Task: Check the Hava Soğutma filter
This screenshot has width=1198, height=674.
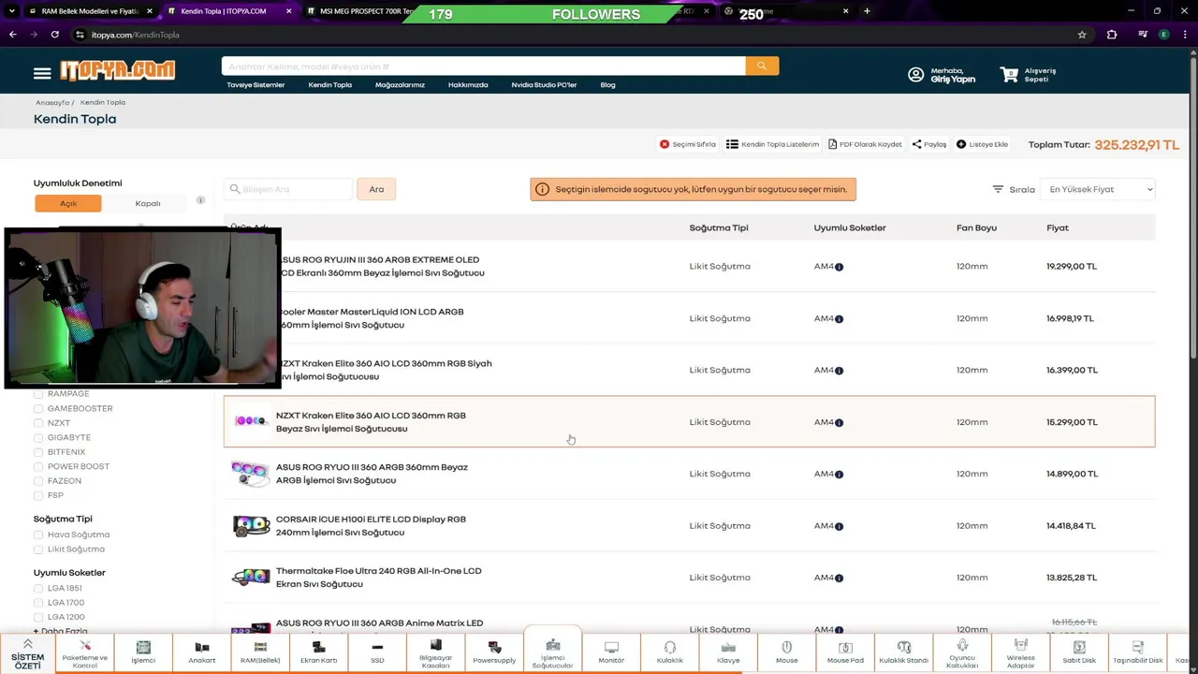Action: tap(38, 535)
